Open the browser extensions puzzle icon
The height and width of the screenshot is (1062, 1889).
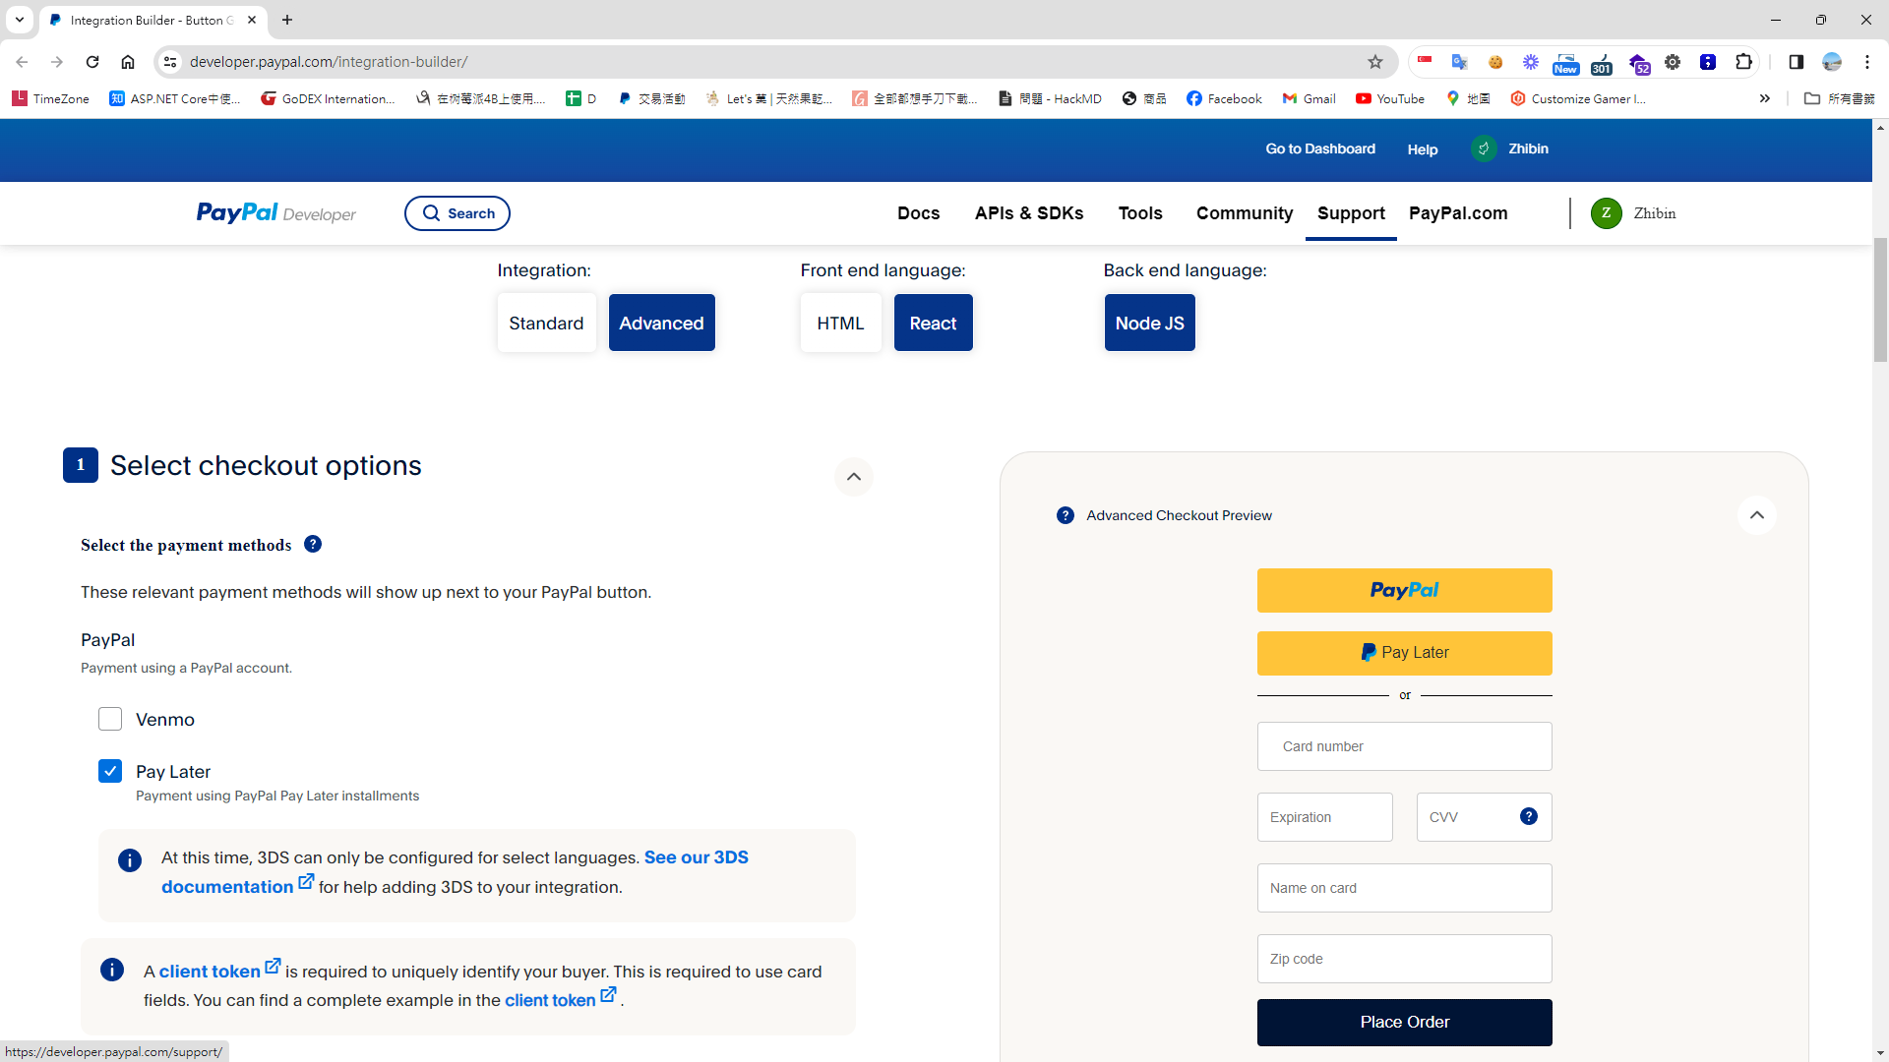pyautogui.click(x=1743, y=62)
